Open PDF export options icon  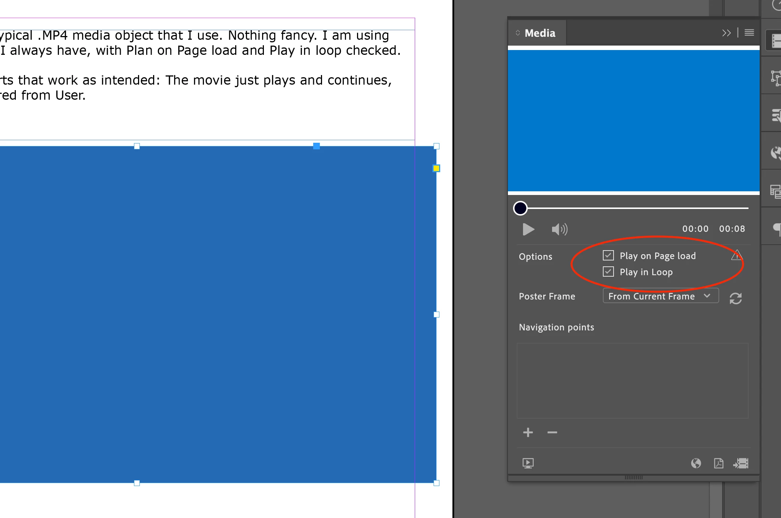pos(718,463)
